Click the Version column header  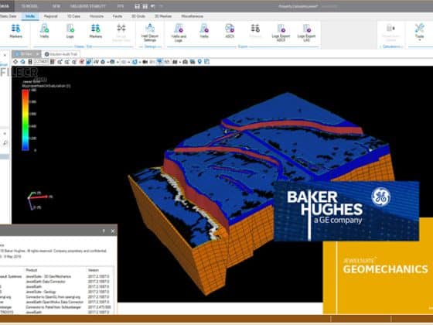93,270
